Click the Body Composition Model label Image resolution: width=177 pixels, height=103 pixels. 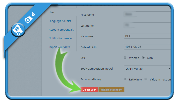[x=97, y=69]
